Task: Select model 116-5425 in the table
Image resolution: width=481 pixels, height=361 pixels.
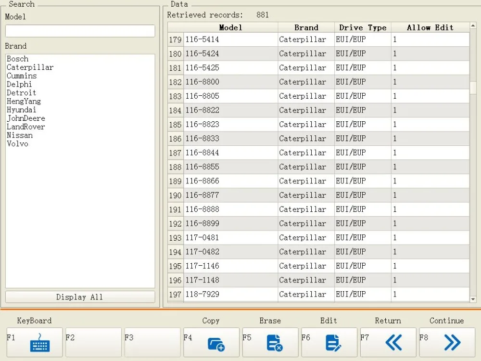Action: [231, 68]
